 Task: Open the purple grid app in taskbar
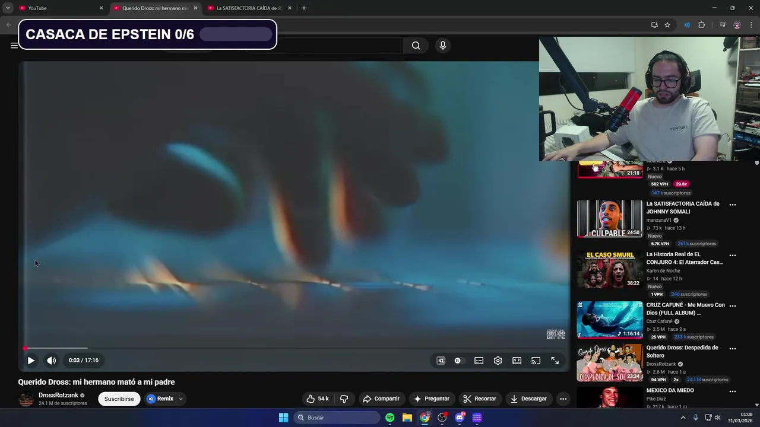pyautogui.click(x=477, y=418)
